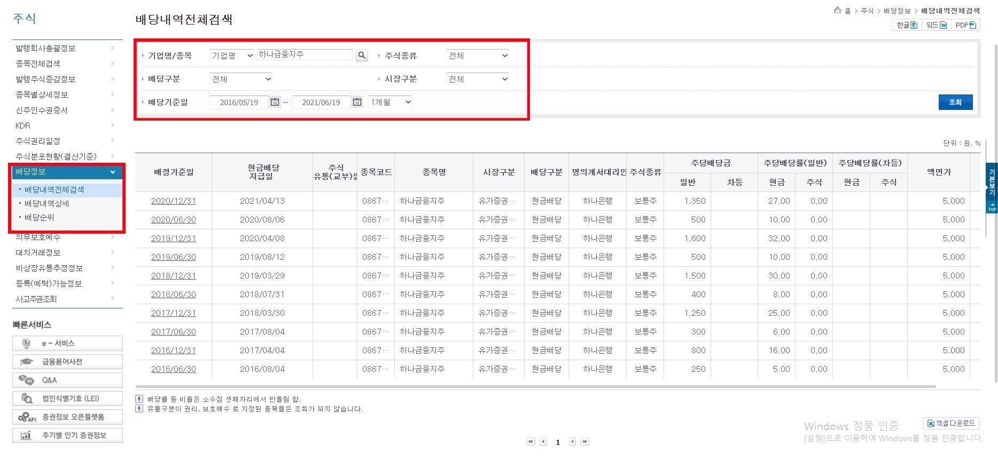The height and width of the screenshot is (461, 998).
Task: Click the company name search magnifier icon
Action: (x=362, y=55)
